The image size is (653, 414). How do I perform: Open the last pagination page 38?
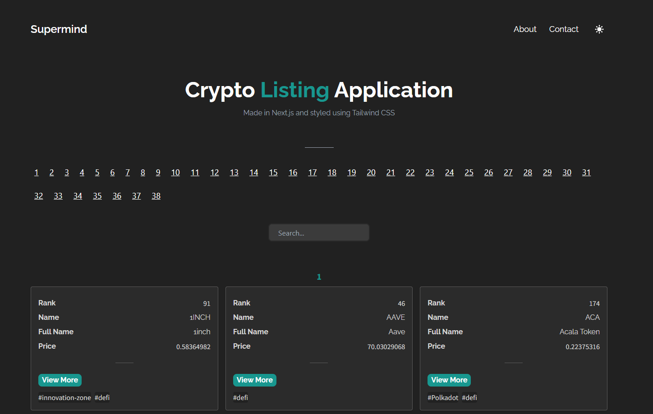pyautogui.click(x=156, y=196)
